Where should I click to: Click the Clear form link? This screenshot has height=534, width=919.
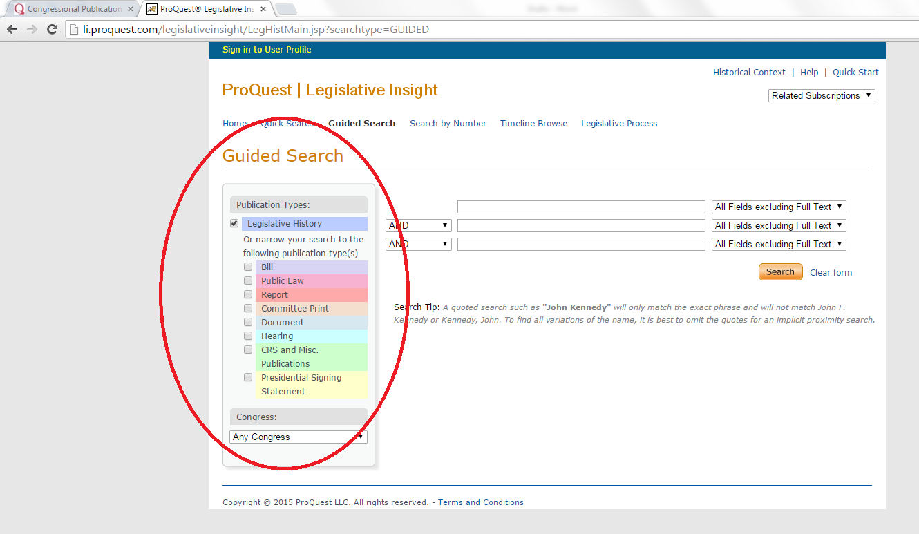pyautogui.click(x=831, y=272)
